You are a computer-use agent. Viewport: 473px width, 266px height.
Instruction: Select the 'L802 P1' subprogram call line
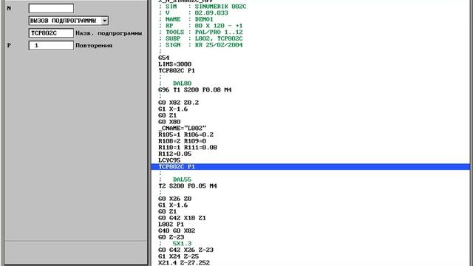pos(171,225)
